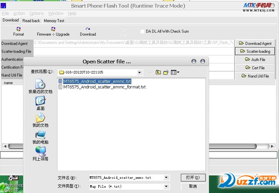Image resolution: width=279 pixels, height=193 pixels.
Task: Switch to the Read back tab
Action: click(31, 20)
